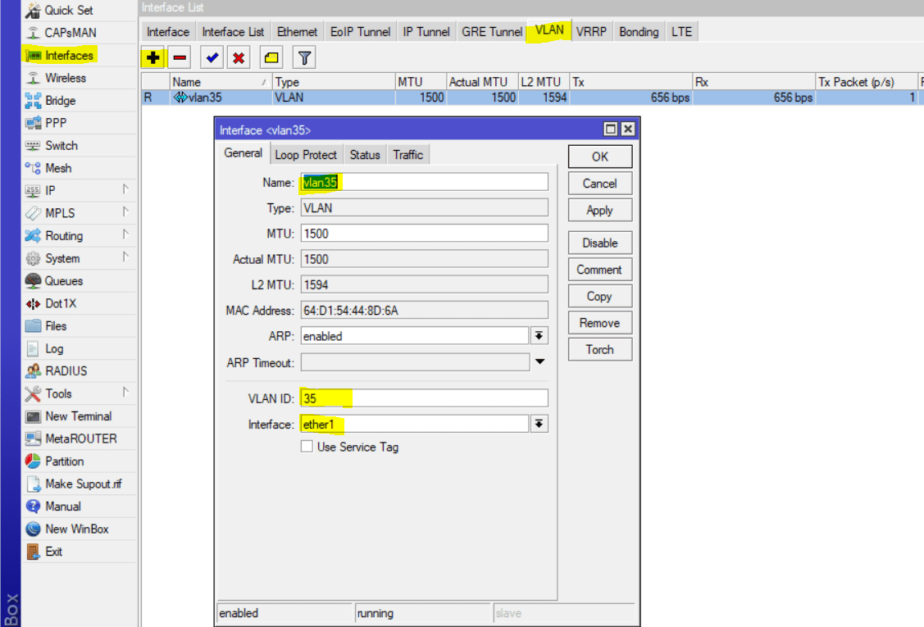Click the yellow plus add interface icon
This screenshot has width=924, height=627.
(152, 58)
